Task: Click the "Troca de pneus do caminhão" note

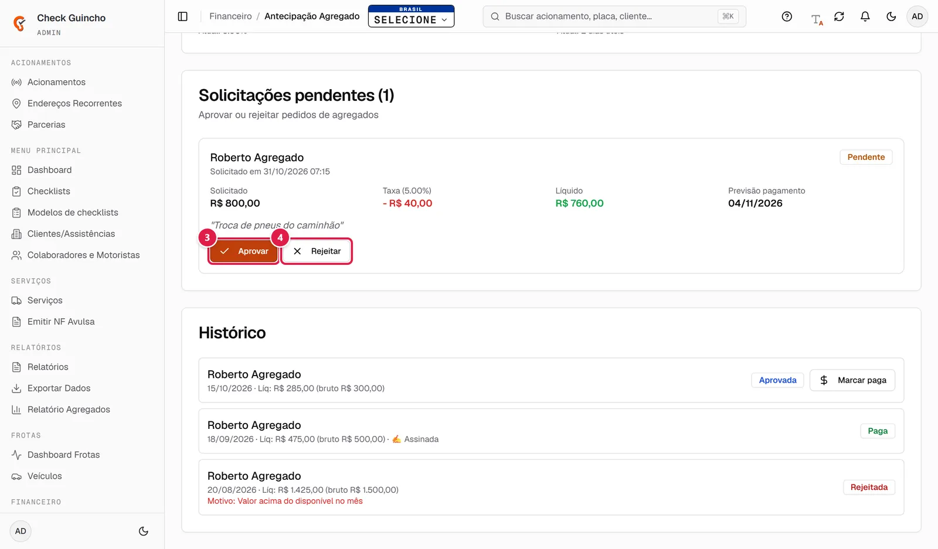Action: [277, 226]
